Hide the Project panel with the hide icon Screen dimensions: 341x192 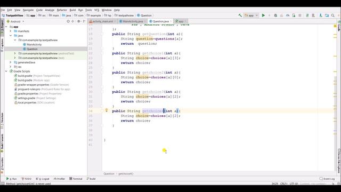tap(84, 21)
